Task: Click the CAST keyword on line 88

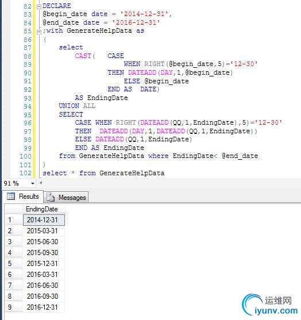Action: (83, 56)
